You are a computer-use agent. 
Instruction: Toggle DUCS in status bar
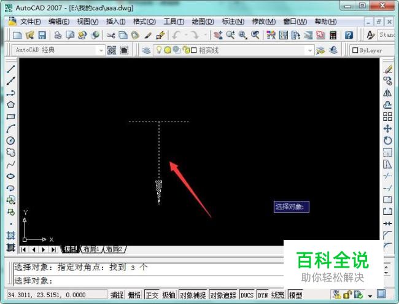pos(247,295)
